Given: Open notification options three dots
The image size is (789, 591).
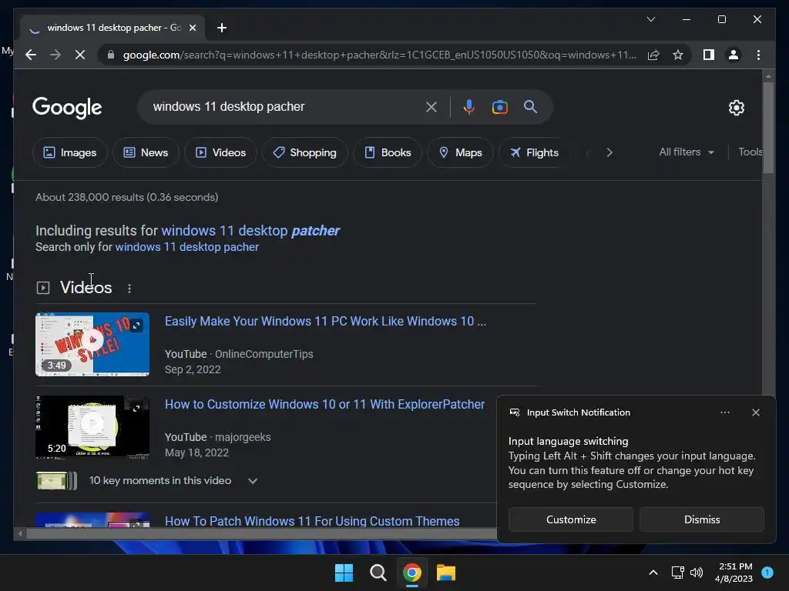Looking at the screenshot, I should (x=724, y=412).
